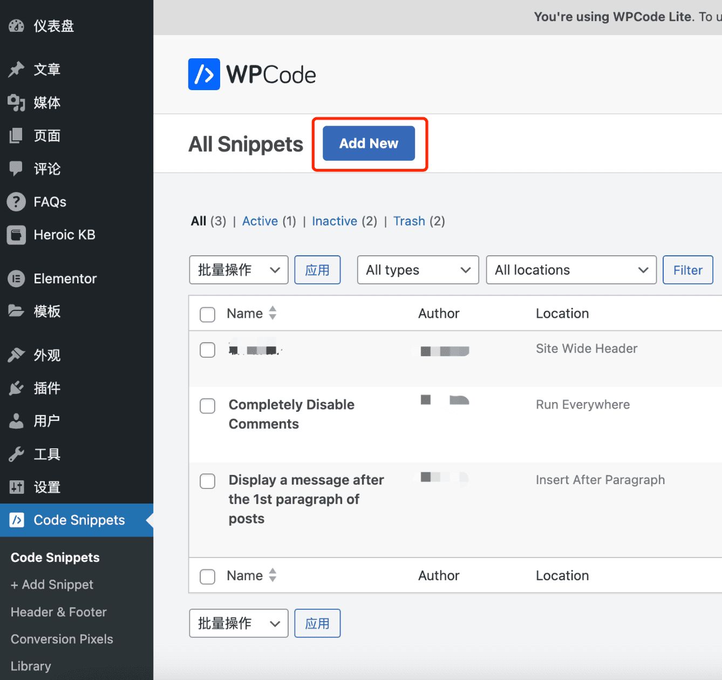Click + Add Snippet submenu link
This screenshot has width=722, height=680.
point(52,584)
